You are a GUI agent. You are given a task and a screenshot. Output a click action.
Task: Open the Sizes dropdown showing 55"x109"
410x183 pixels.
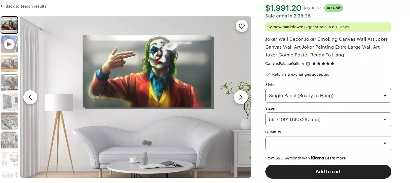(x=328, y=119)
